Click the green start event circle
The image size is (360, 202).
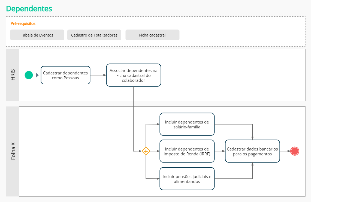(29, 75)
